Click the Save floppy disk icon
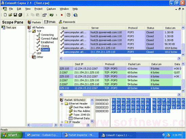The image size is (186, 139). [x=15, y=15]
